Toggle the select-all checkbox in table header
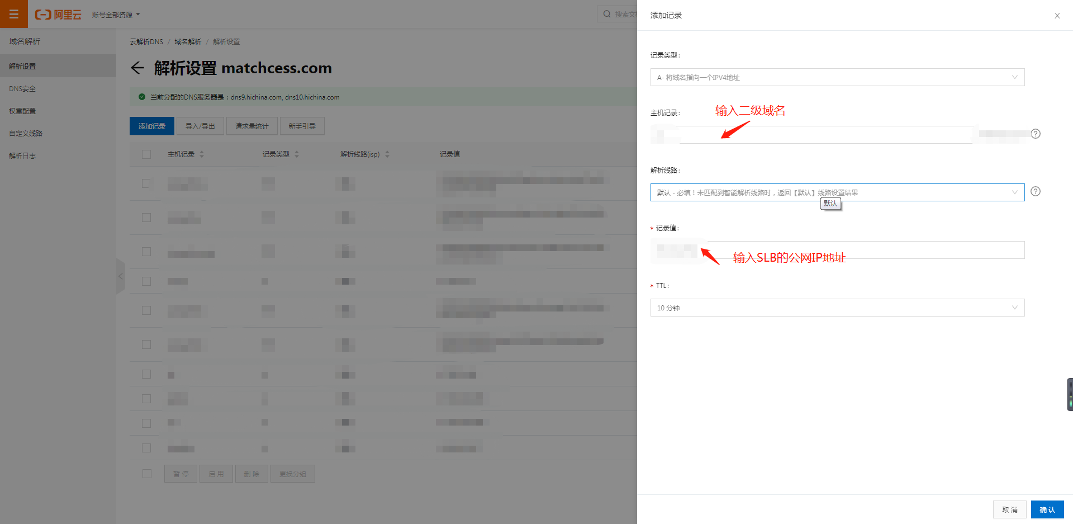Image resolution: width=1073 pixels, height=524 pixels. (146, 154)
